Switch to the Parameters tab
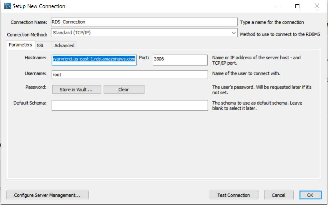The image size is (328, 205). point(21,45)
